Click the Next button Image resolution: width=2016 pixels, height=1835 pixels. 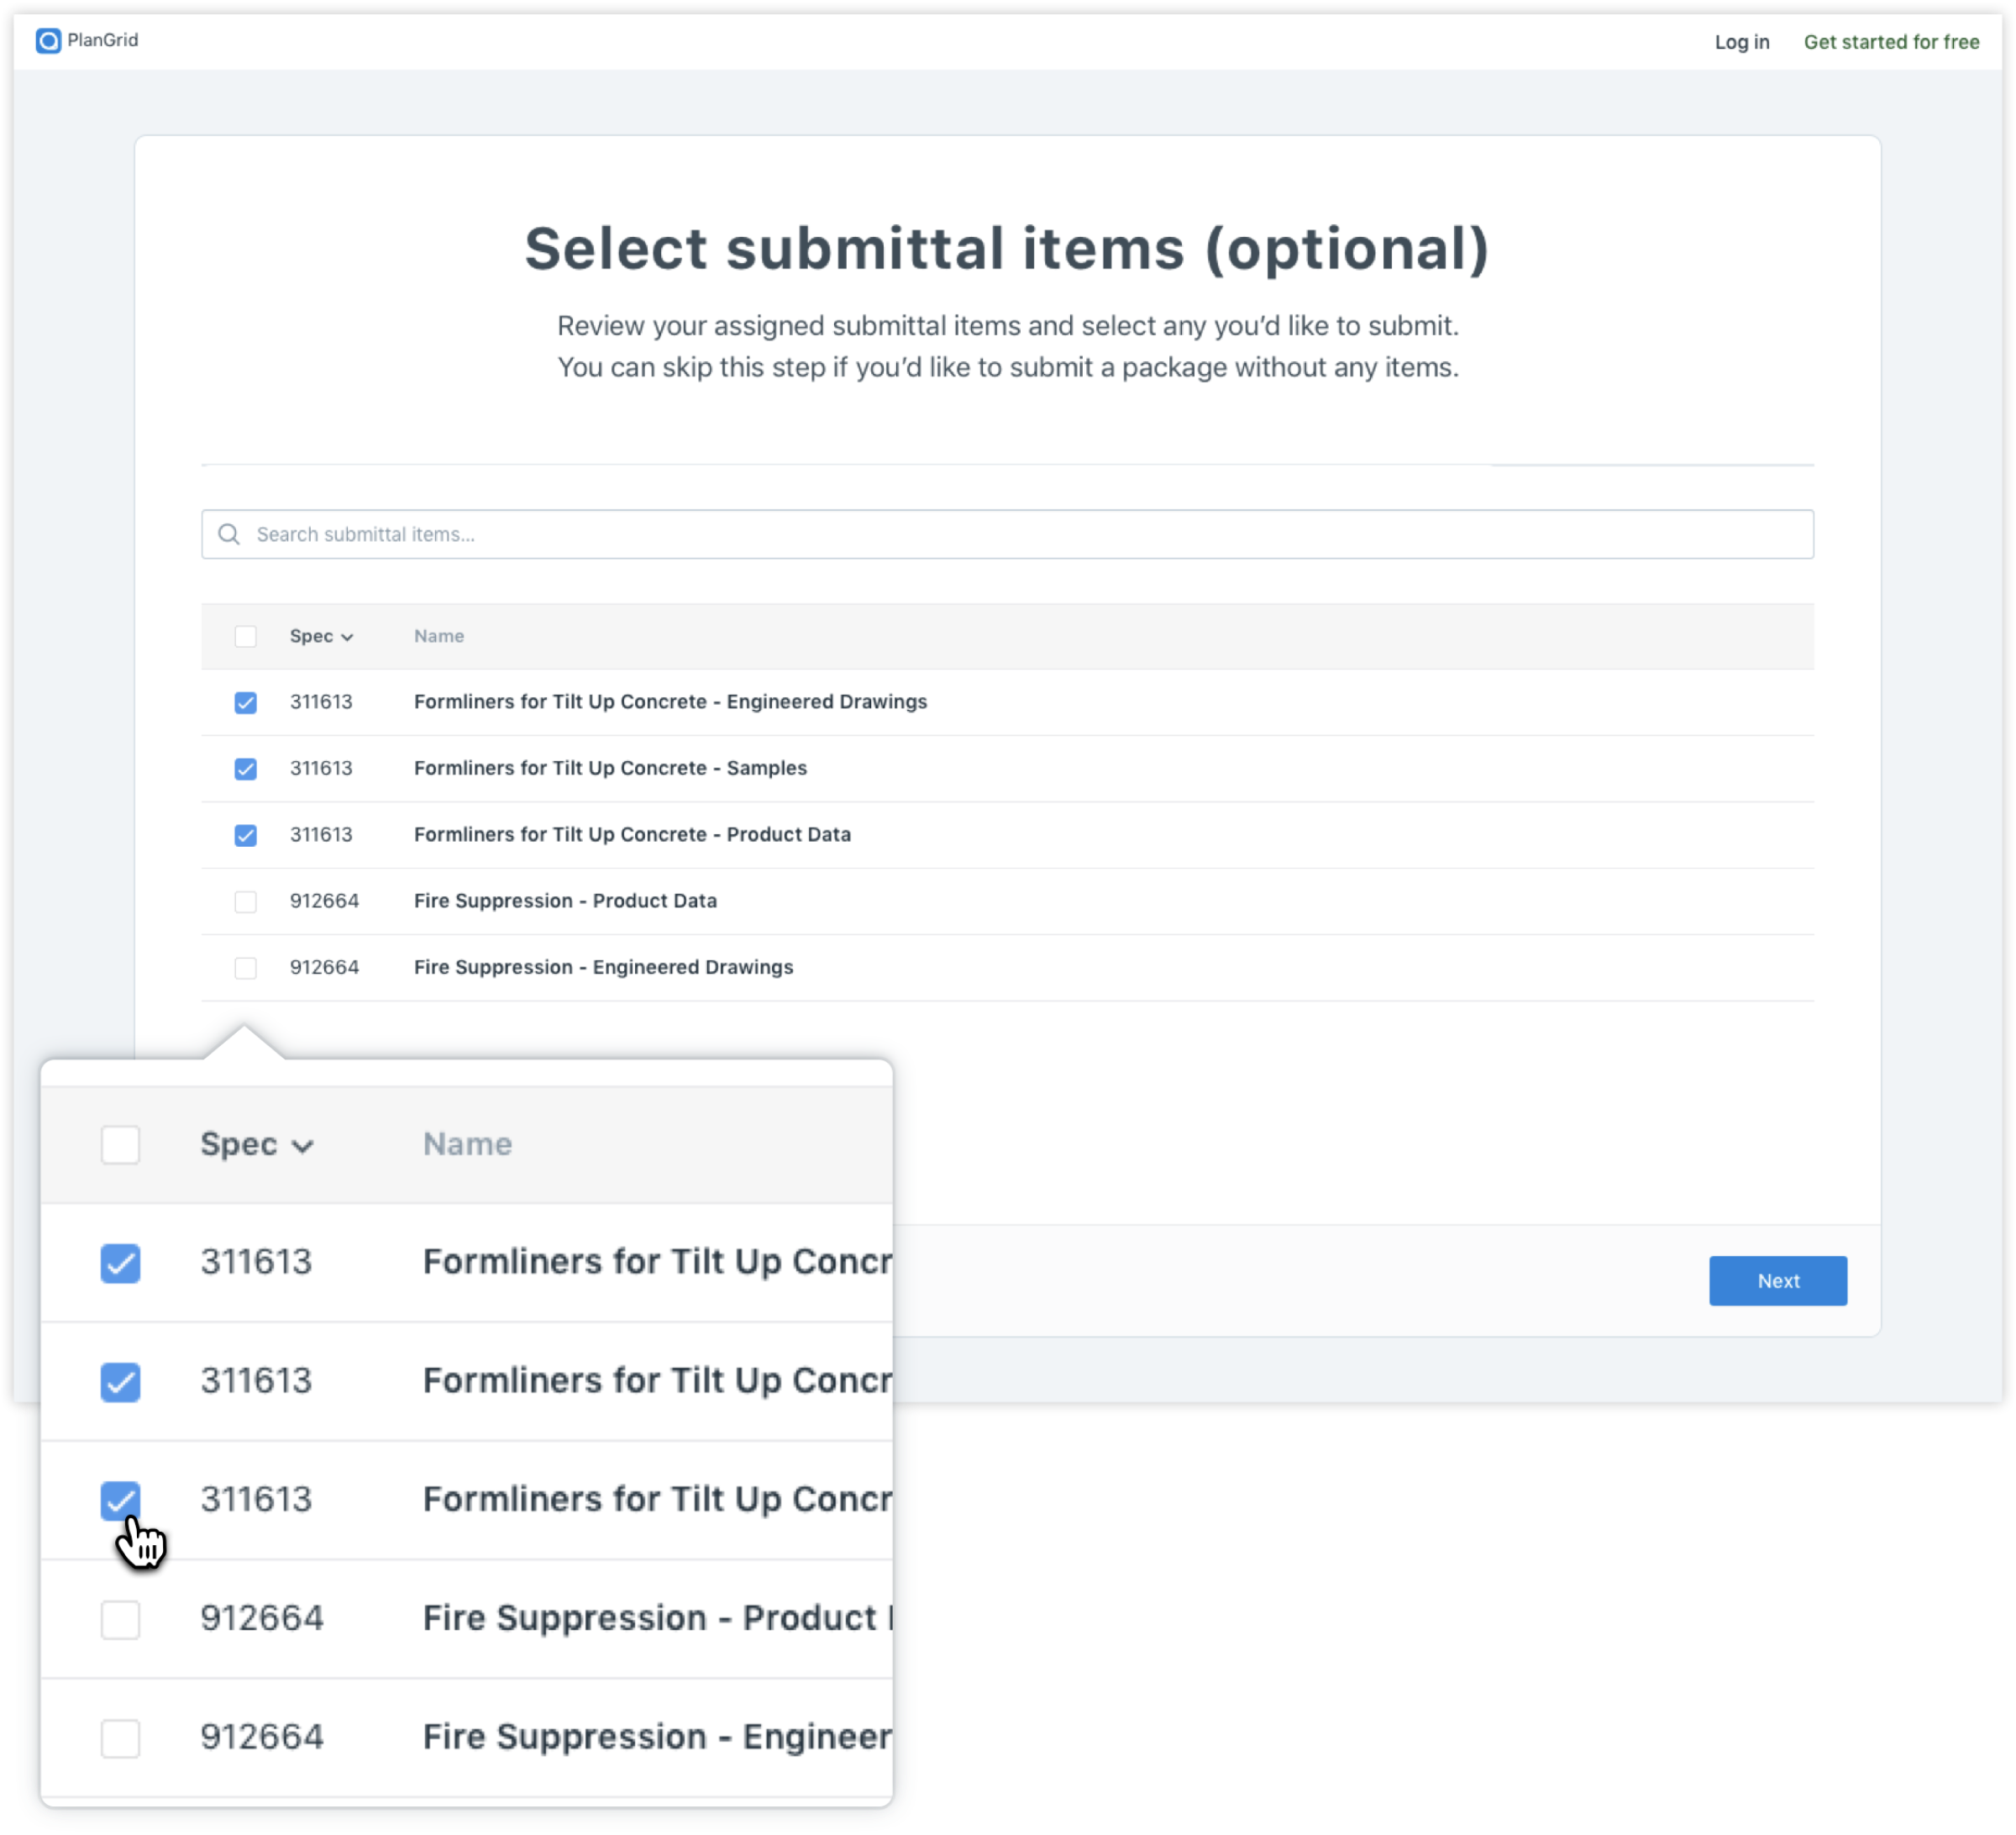[1777, 1280]
